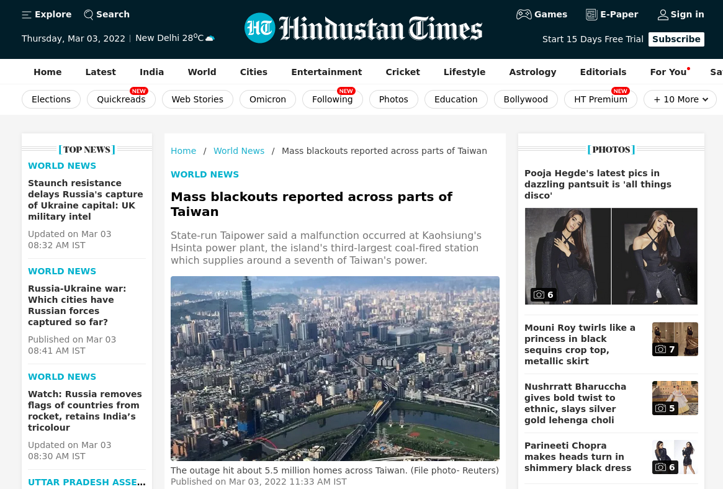Click Hindustan Times masthead title
Image resolution: width=723 pixels, height=489 pixels.
pos(380,29)
